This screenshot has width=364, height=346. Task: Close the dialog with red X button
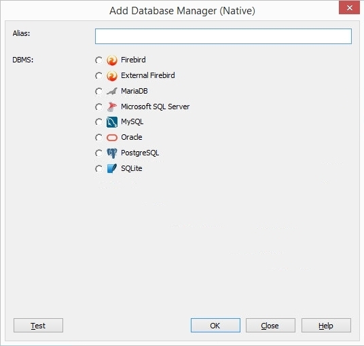[349, 8]
